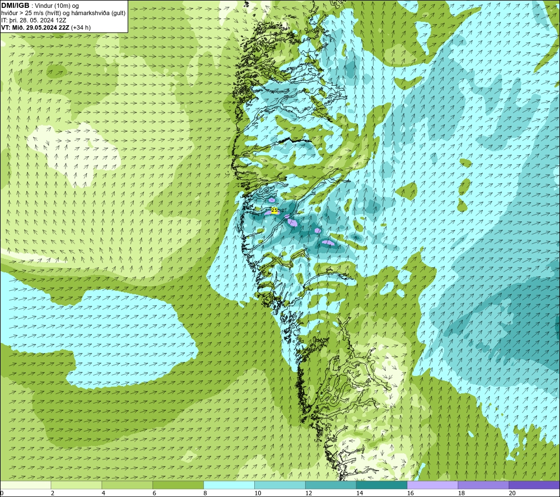This screenshot has height=497, width=560.
Task: Click legend scale value 18
Action: tap(461, 493)
